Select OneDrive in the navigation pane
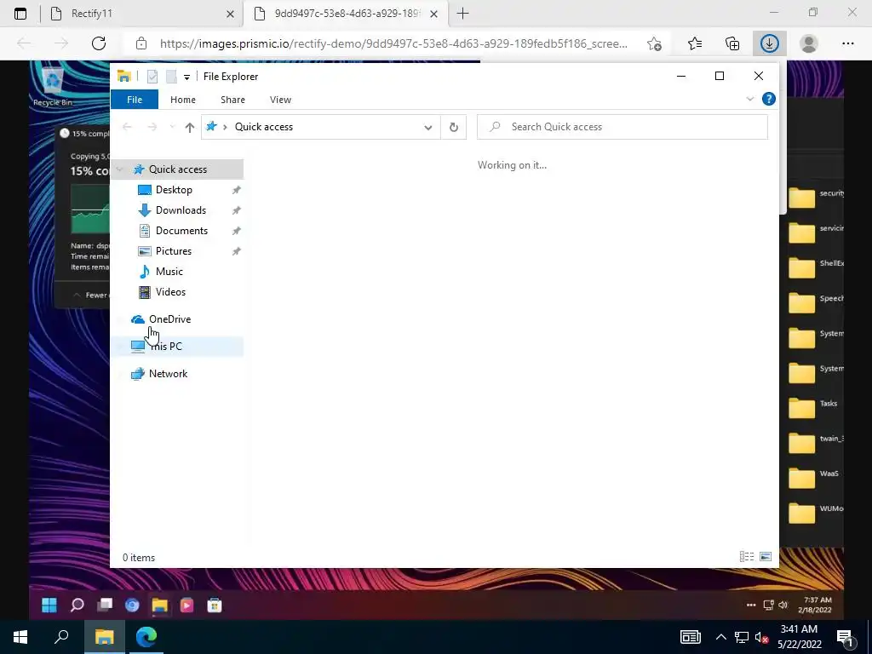 pos(169,319)
